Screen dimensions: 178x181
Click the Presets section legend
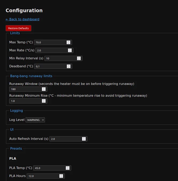[16, 149]
